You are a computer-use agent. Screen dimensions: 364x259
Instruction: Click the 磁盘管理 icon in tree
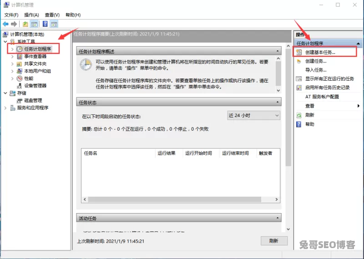tap(20, 100)
